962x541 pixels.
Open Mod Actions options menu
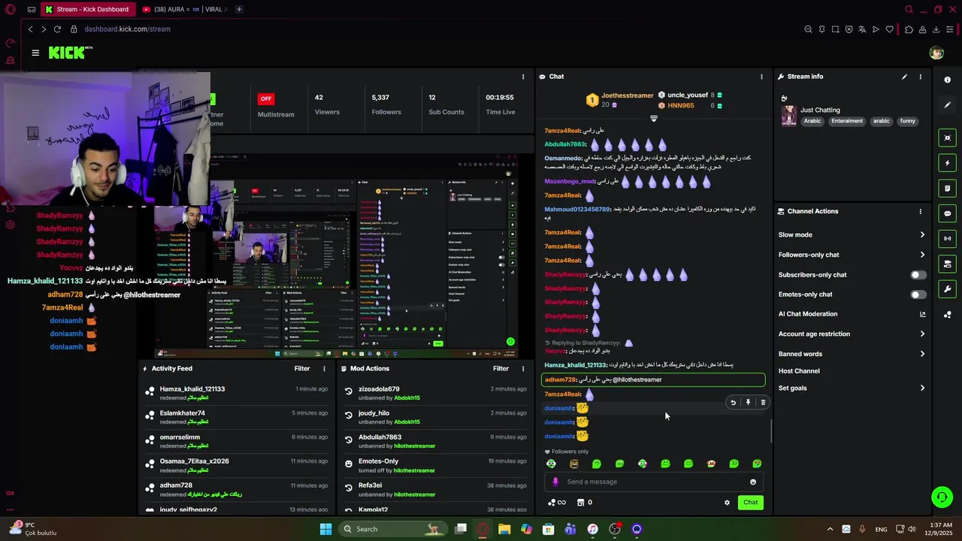click(523, 369)
